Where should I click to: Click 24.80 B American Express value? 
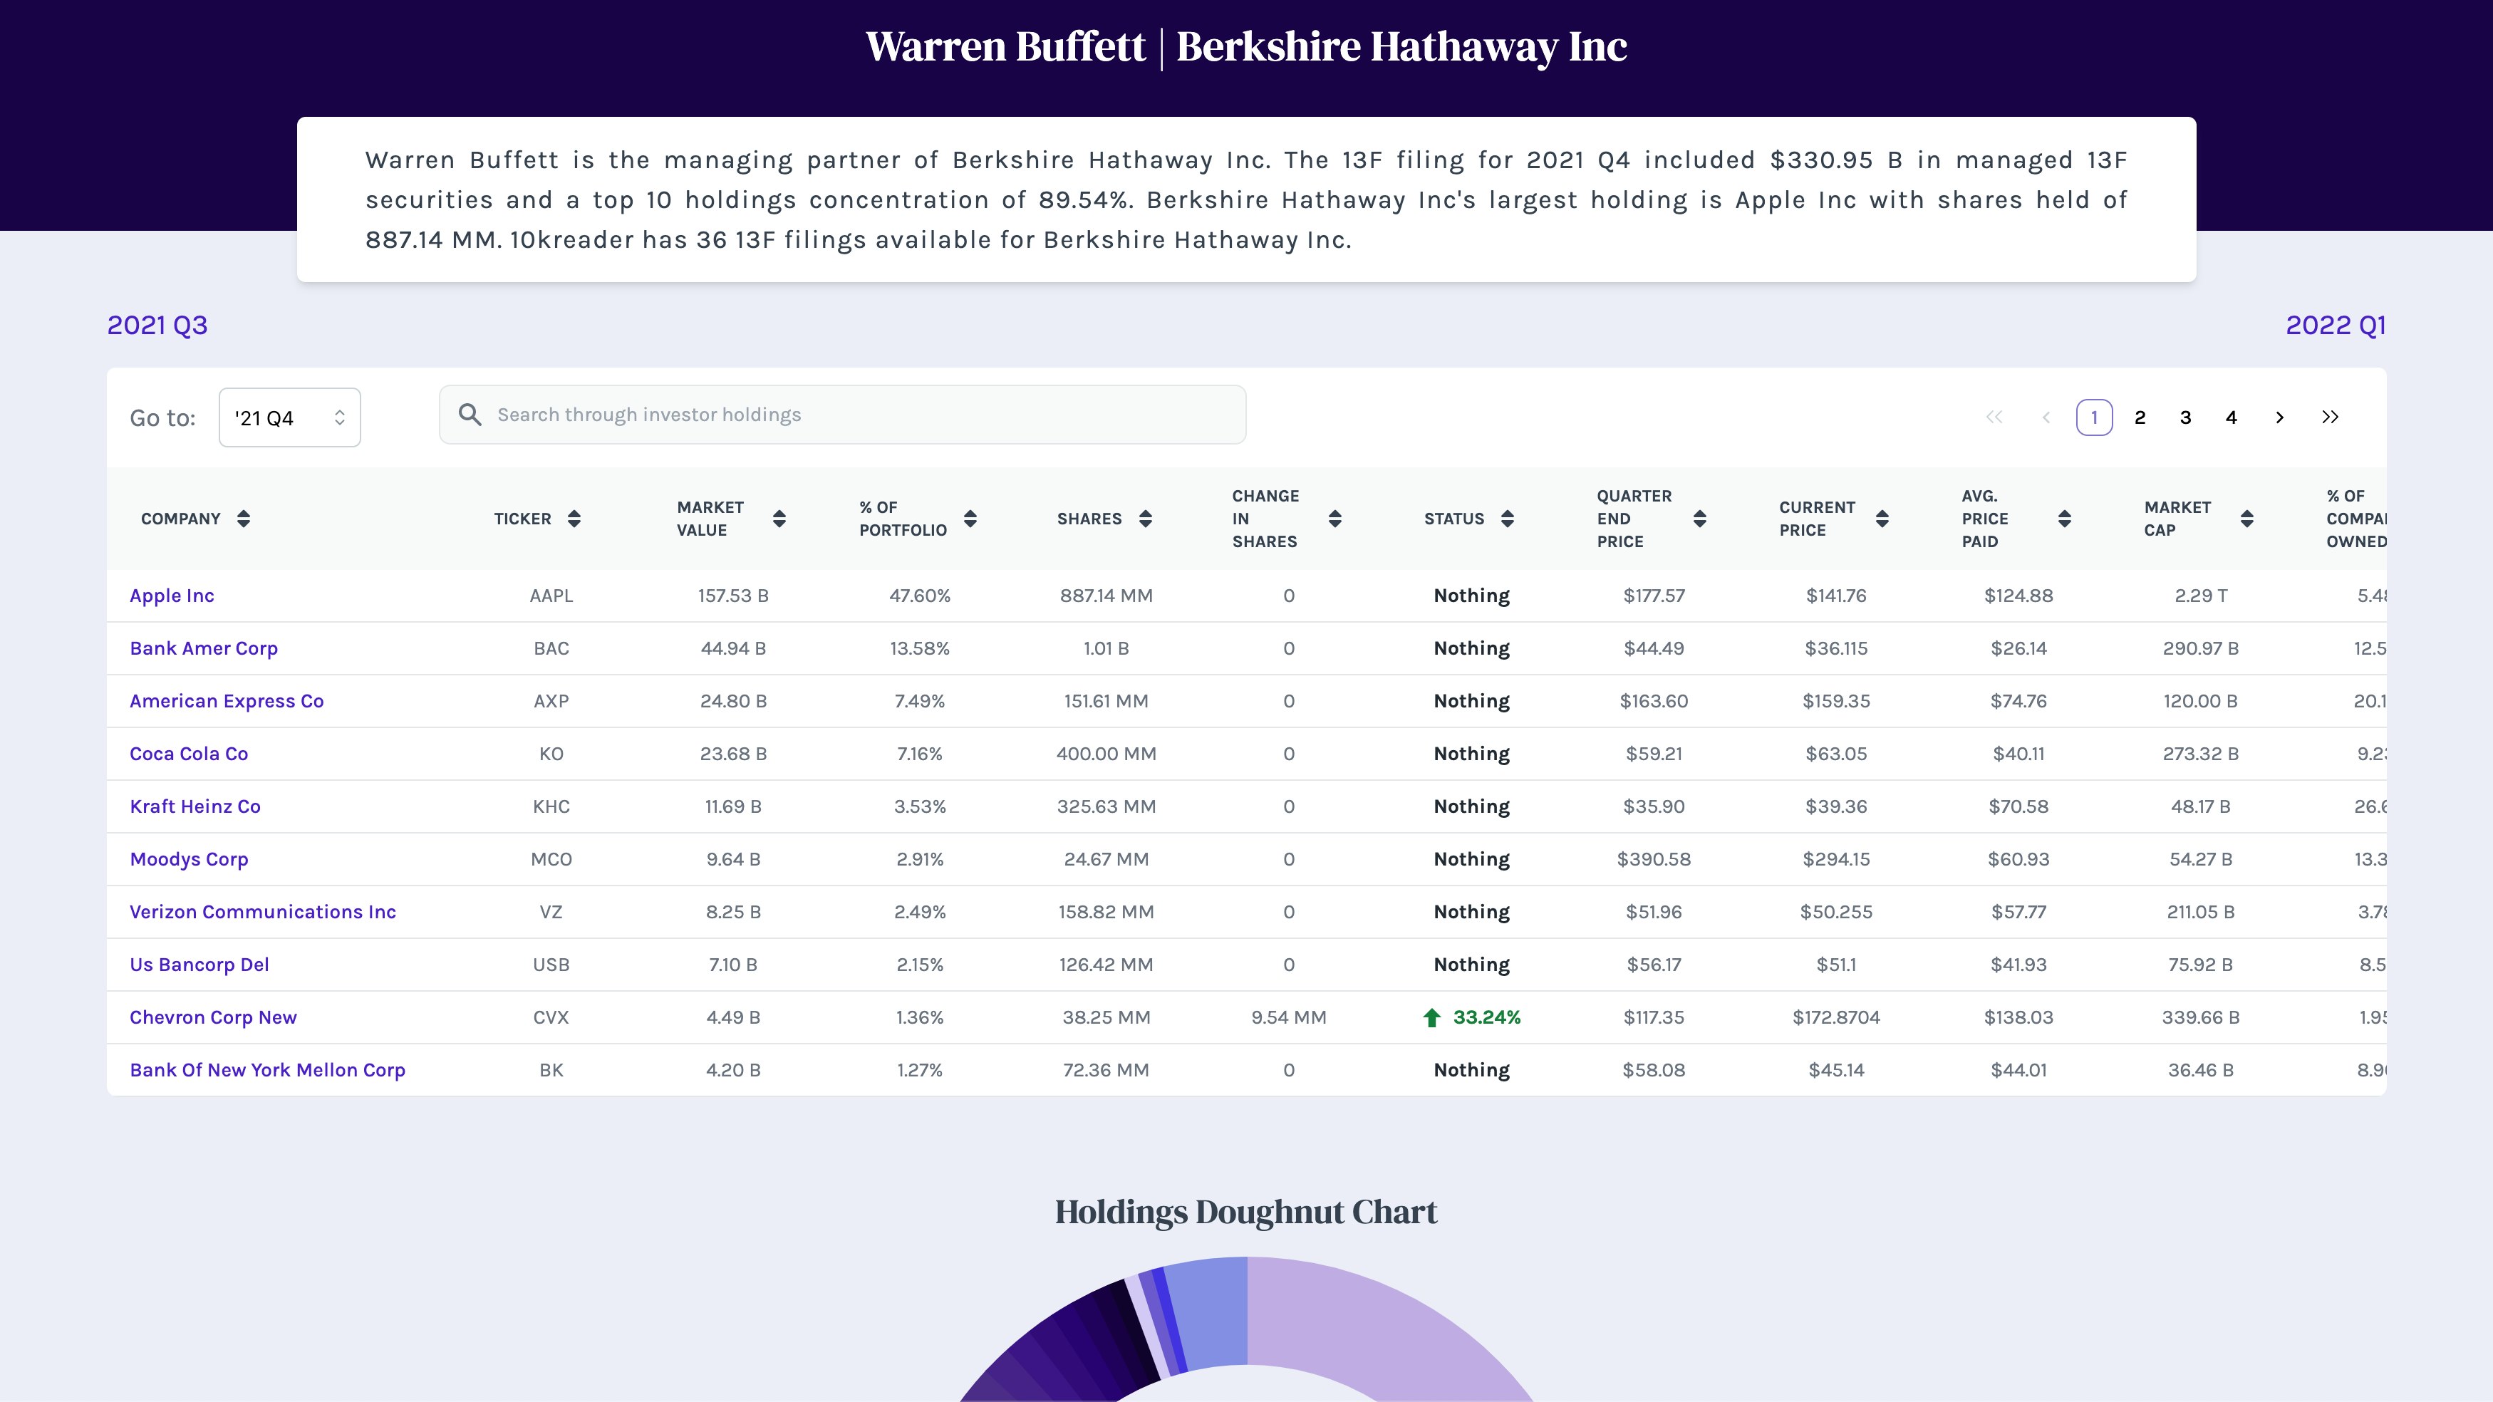pyautogui.click(x=732, y=702)
